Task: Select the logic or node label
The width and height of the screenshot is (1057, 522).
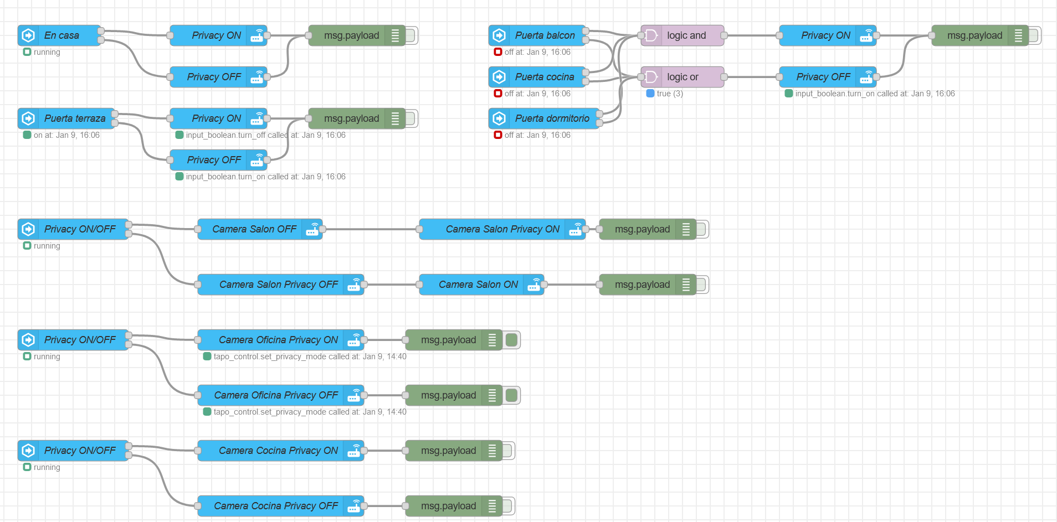Action: point(683,77)
